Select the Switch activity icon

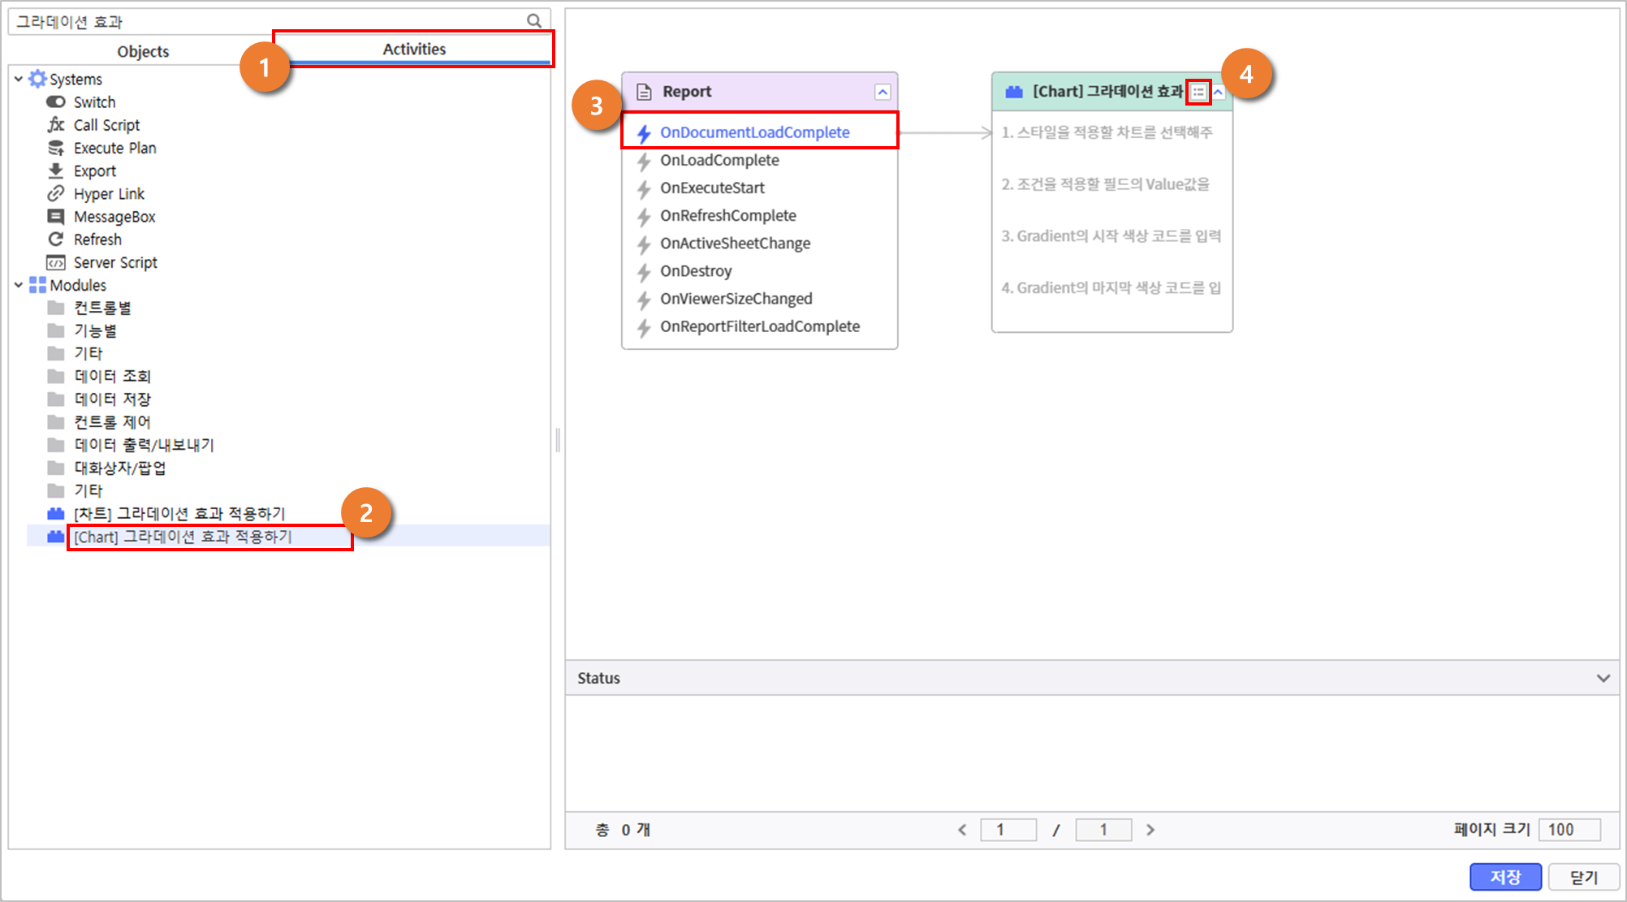pos(56,102)
